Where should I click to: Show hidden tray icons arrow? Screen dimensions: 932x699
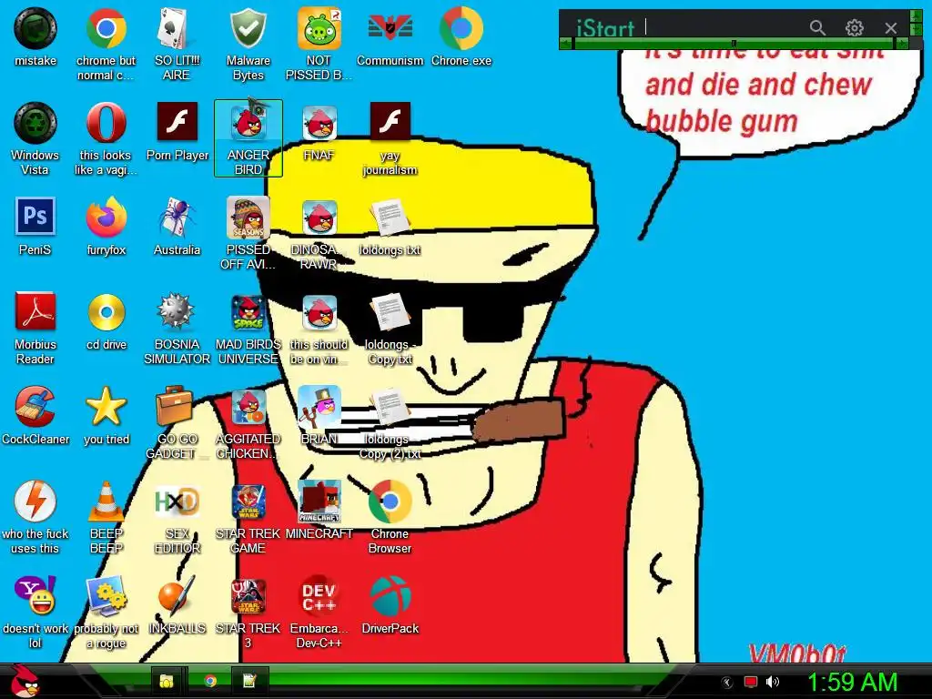[726, 683]
